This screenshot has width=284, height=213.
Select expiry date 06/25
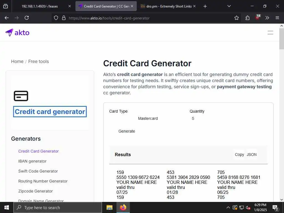[x=223, y=192]
